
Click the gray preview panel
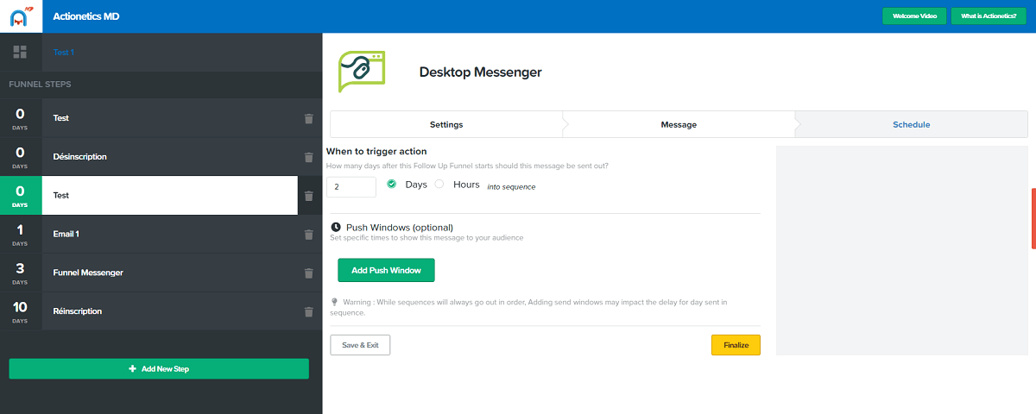(902, 250)
